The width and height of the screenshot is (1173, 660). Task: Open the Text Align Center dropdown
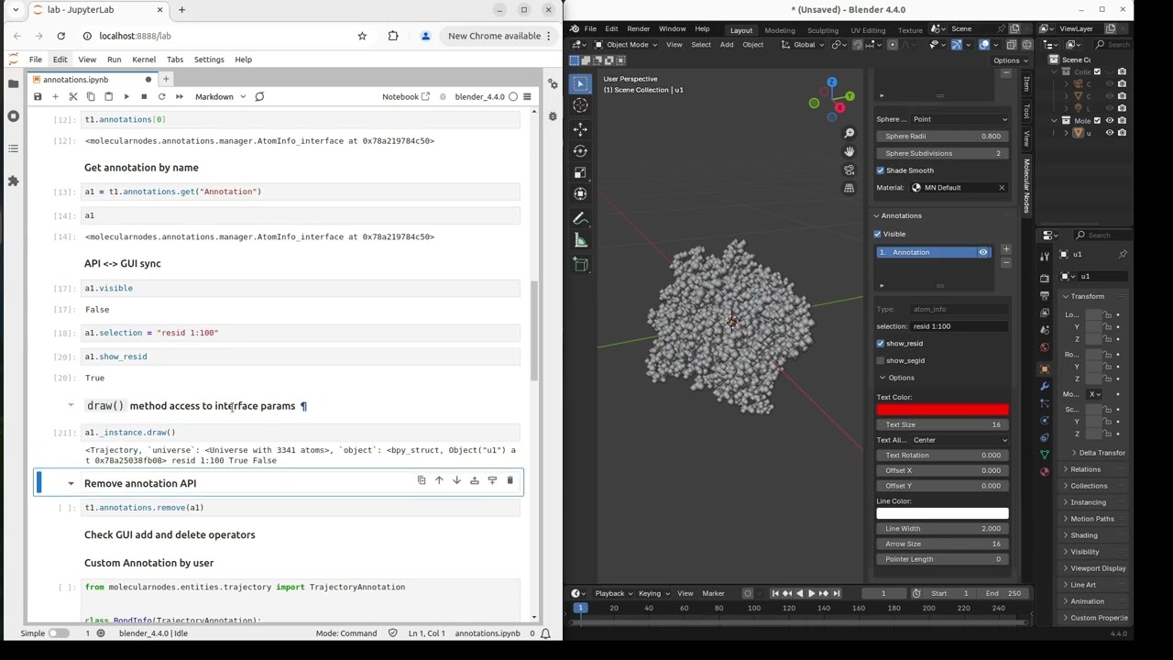[x=959, y=440]
